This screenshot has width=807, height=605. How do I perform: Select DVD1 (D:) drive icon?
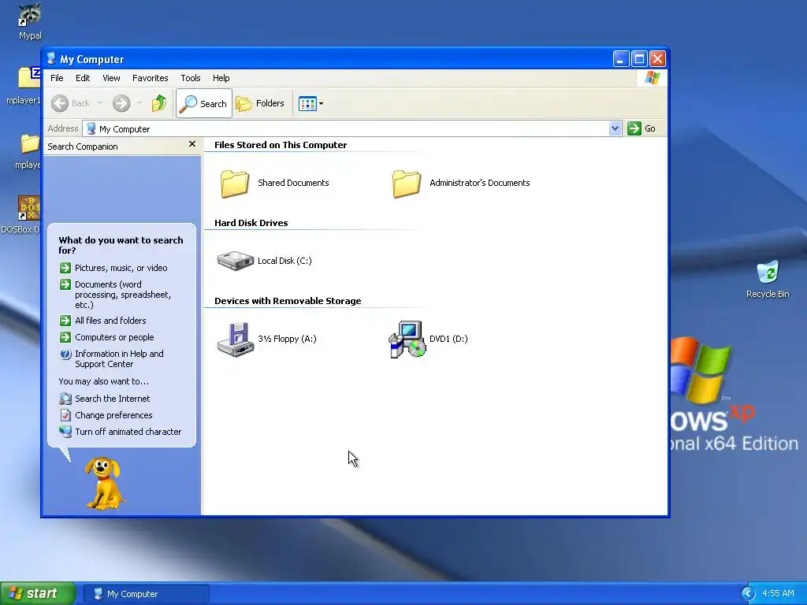[x=407, y=339]
